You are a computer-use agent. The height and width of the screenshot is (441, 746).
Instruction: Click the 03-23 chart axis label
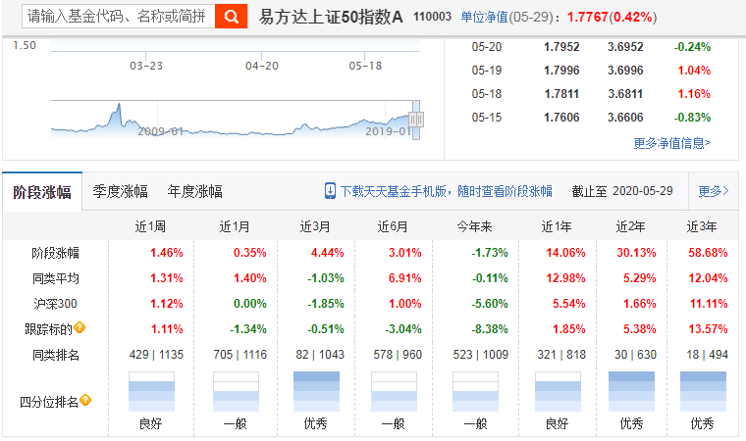click(146, 66)
